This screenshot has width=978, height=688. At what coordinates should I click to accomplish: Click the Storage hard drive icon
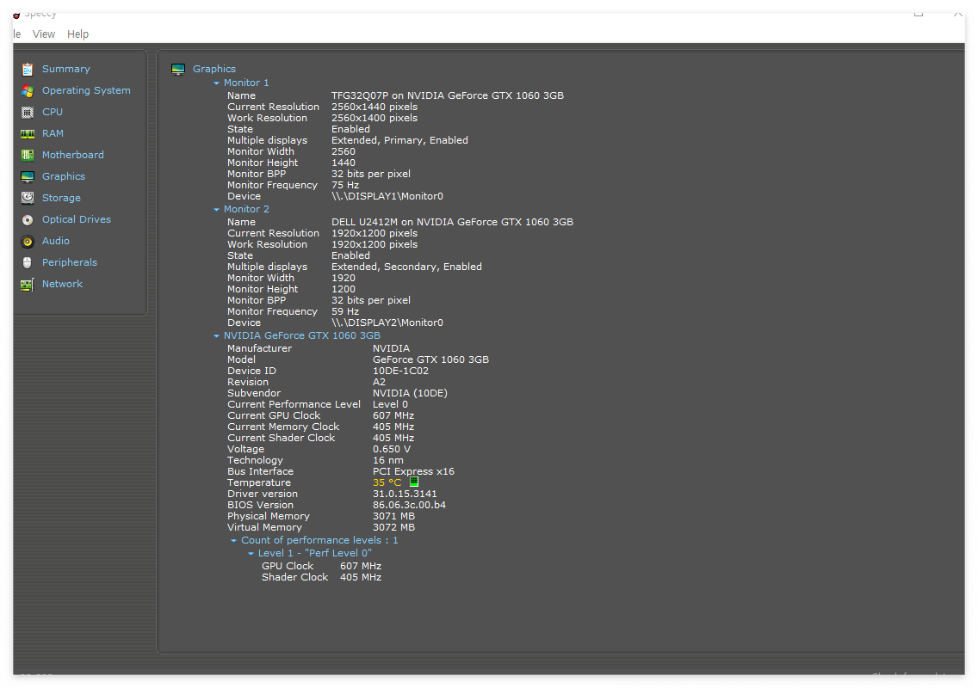[28, 198]
